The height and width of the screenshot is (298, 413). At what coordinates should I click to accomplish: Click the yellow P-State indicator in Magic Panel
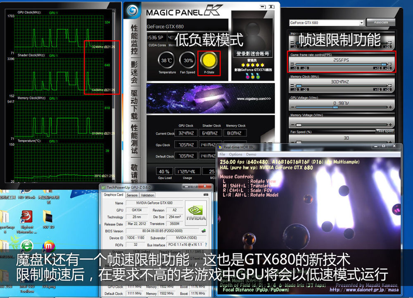click(209, 60)
